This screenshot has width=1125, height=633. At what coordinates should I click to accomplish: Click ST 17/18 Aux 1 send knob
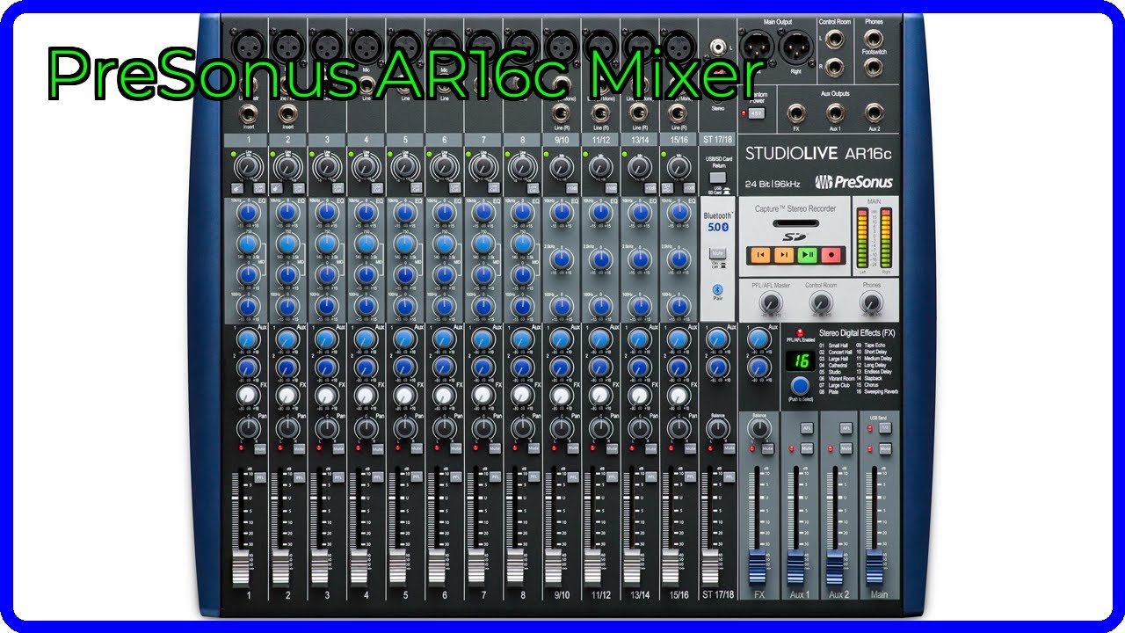(717, 338)
